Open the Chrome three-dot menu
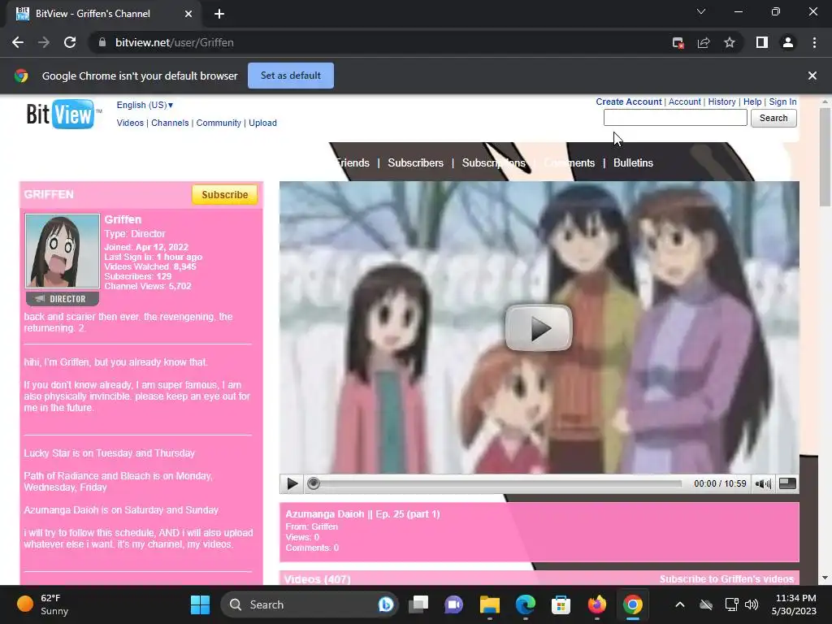 [814, 42]
